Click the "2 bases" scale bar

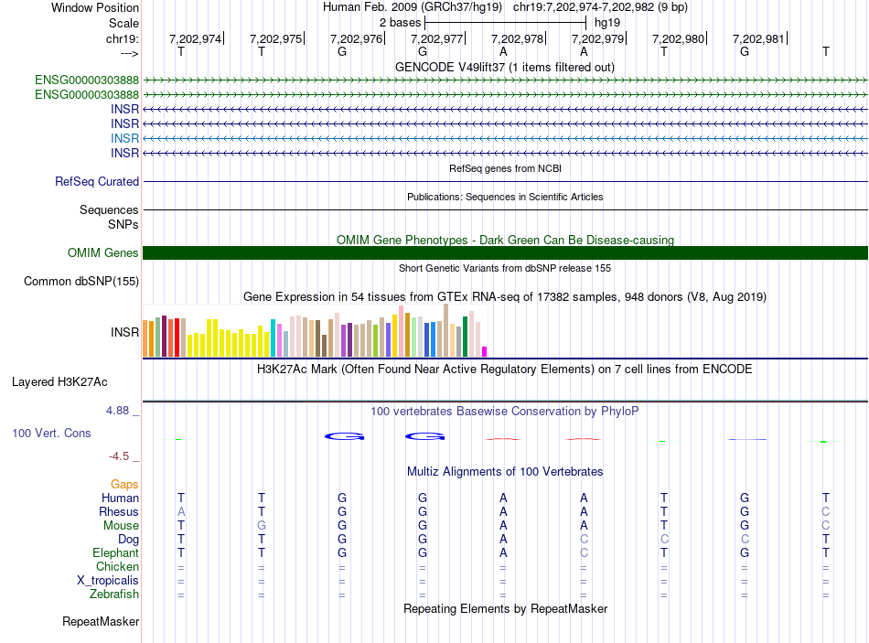pyautogui.click(x=505, y=21)
